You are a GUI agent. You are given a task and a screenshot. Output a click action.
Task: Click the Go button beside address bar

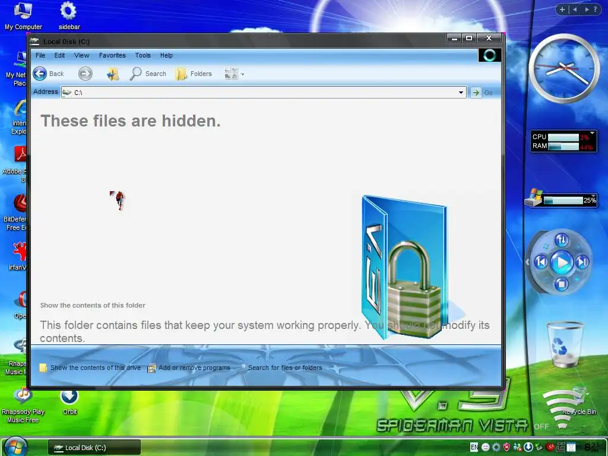tap(482, 92)
